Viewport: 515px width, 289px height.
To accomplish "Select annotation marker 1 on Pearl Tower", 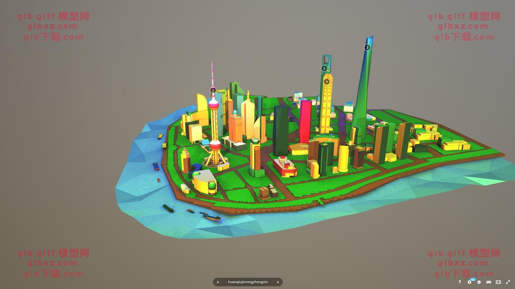I will tap(213, 90).
